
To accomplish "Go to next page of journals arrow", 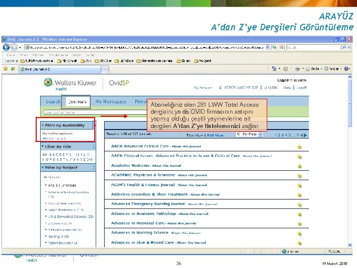I will tap(305, 135).
